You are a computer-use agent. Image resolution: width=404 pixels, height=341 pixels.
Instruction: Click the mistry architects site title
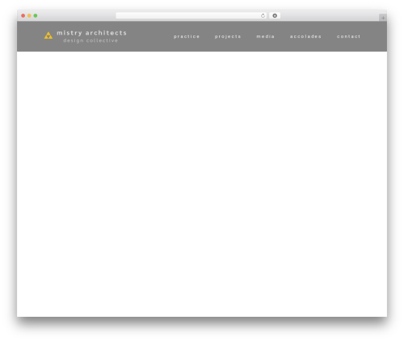[91, 33]
